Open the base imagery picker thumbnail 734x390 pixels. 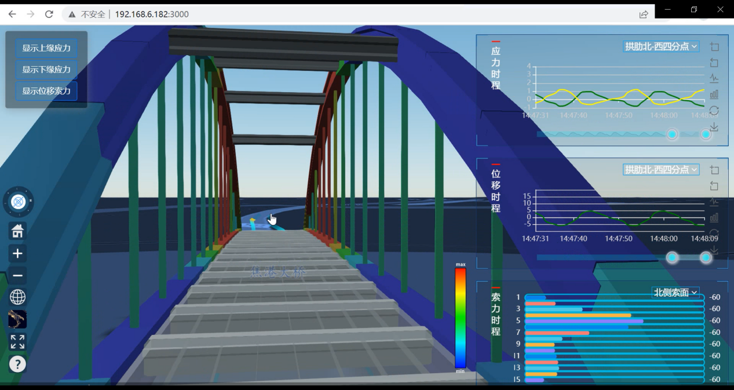point(18,319)
